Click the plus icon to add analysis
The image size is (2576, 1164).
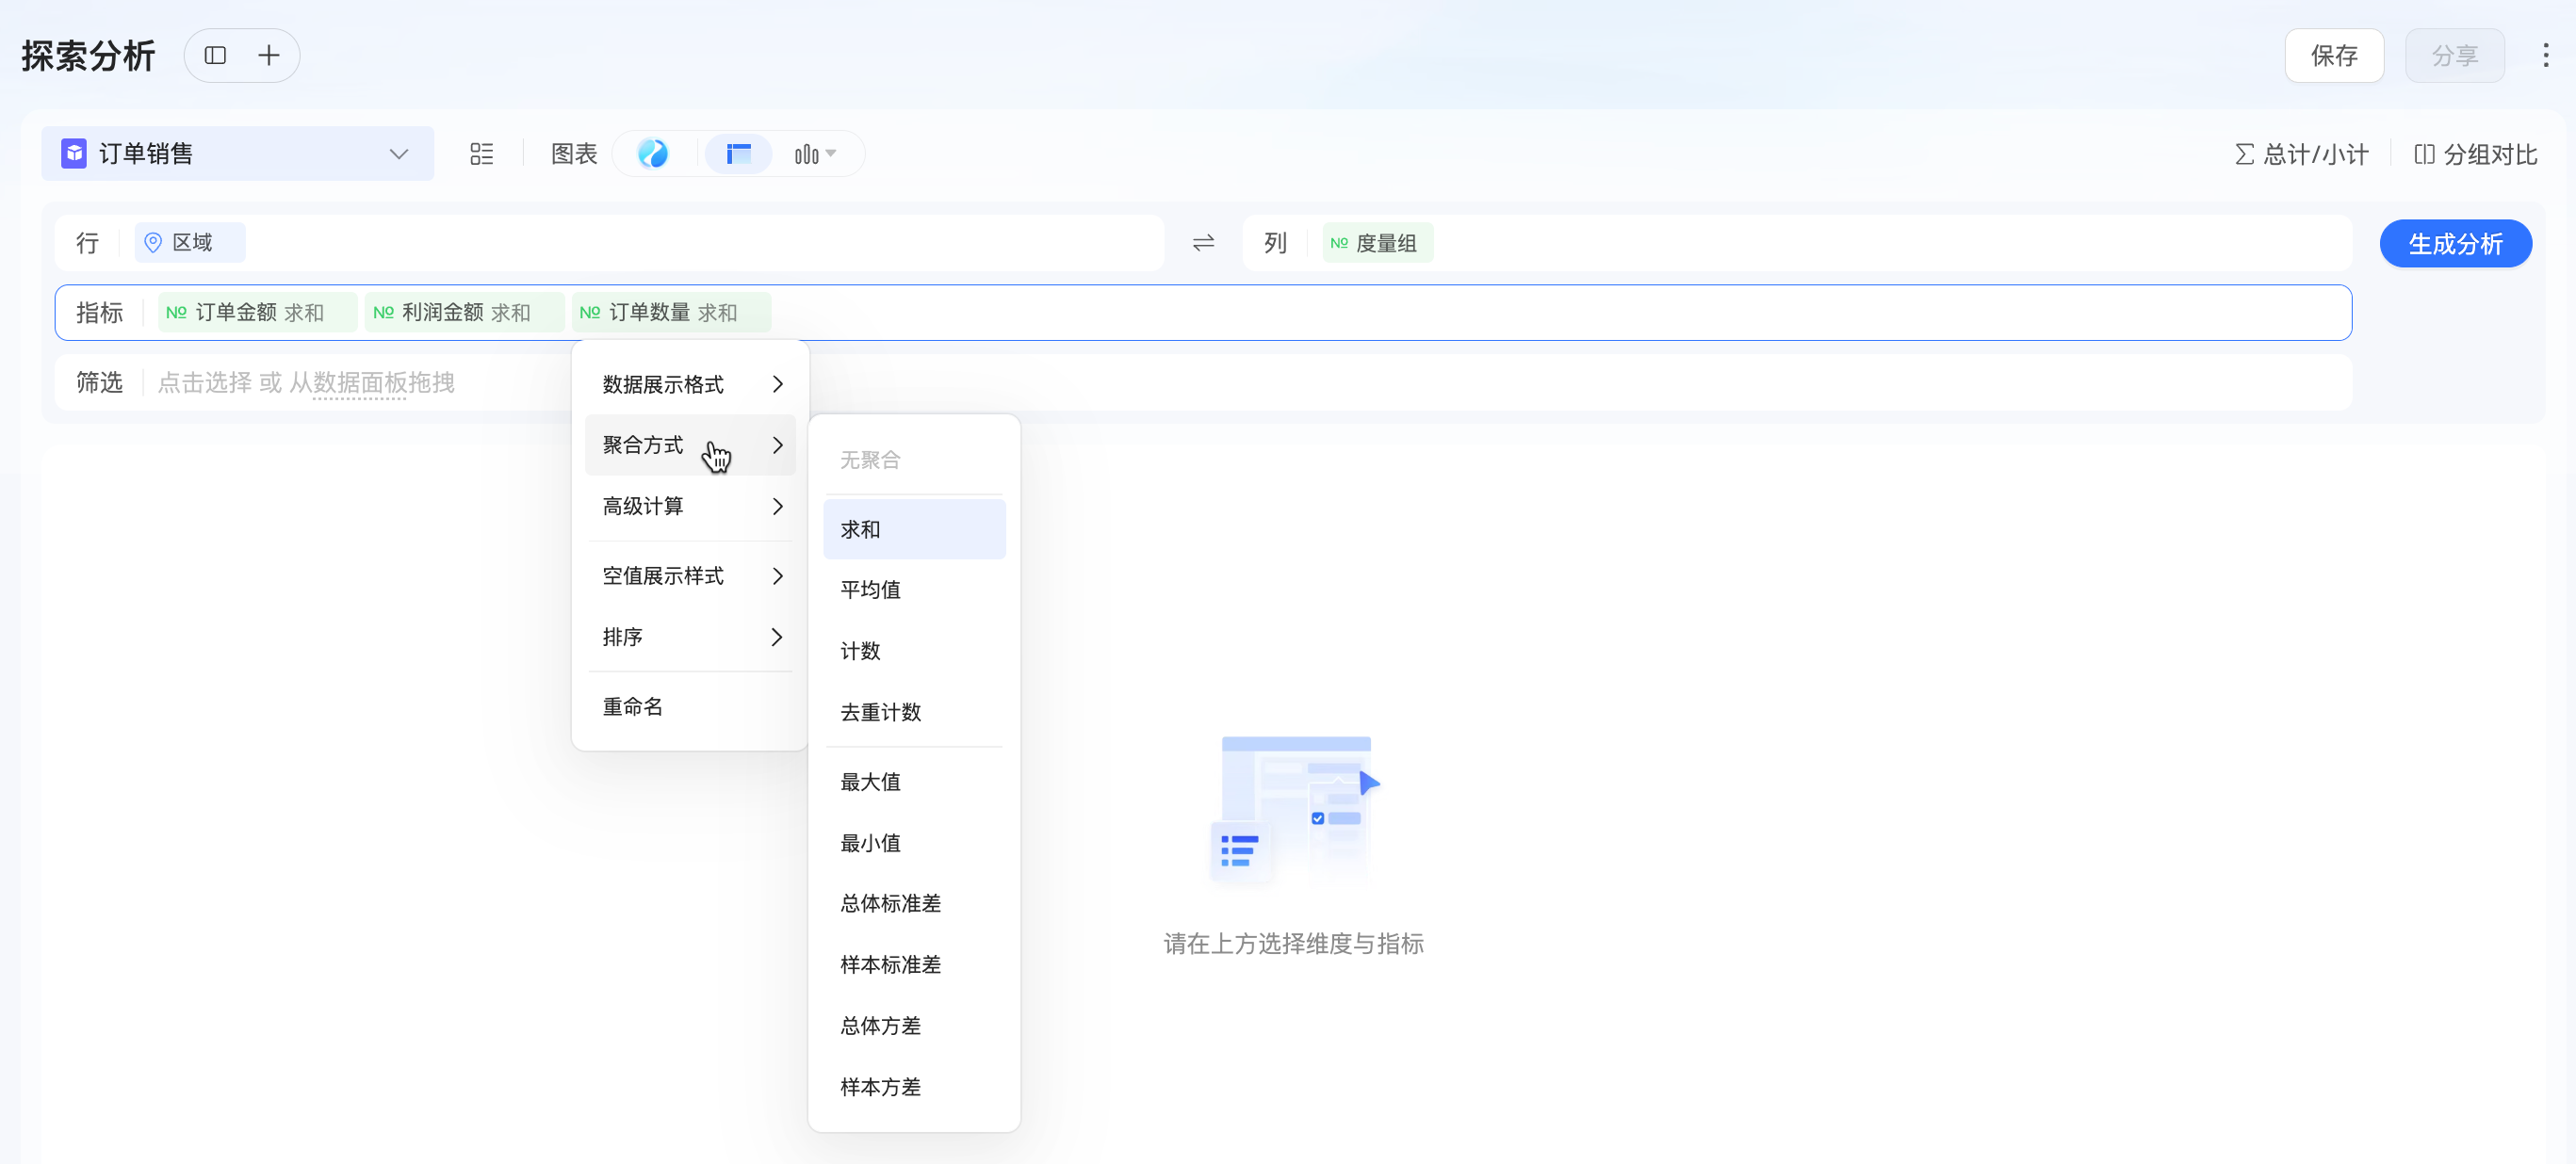268,56
